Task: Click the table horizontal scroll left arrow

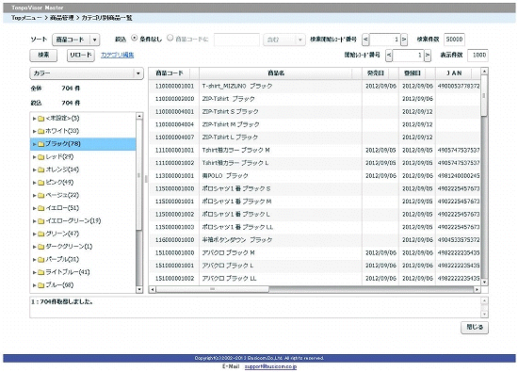Action: (x=153, y=289)
